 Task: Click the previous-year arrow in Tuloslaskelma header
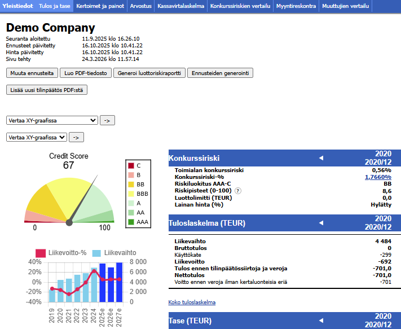(x=321, y=223)
